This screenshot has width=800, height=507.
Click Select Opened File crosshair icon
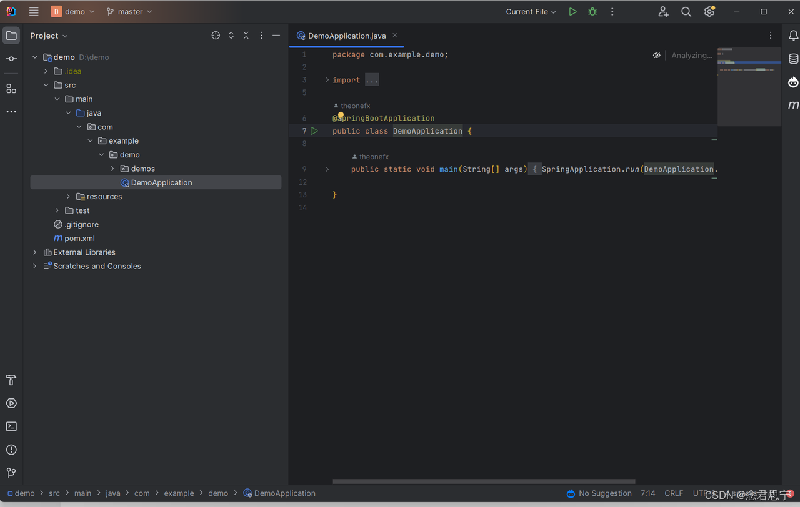tap(216, 36)
